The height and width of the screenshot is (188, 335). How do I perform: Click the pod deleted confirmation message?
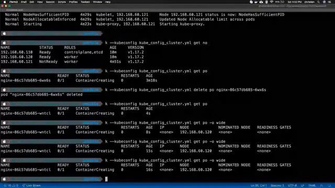(x=41, y=95)
